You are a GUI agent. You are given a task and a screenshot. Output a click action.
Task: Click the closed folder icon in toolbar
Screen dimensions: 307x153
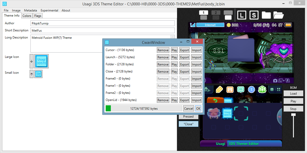[x=266, y=15]
